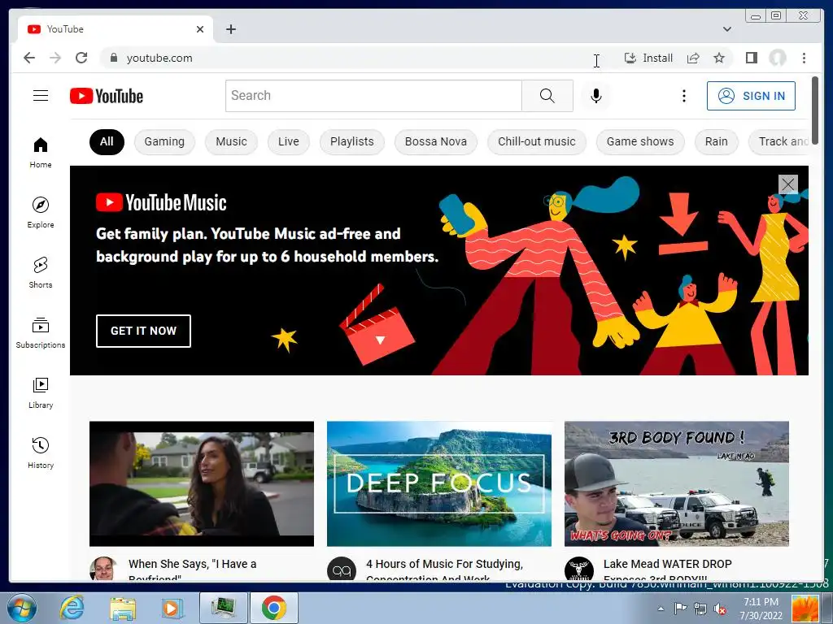
Task: Open the Lake Mead video channel avatar
Action: tap(578, 569)
